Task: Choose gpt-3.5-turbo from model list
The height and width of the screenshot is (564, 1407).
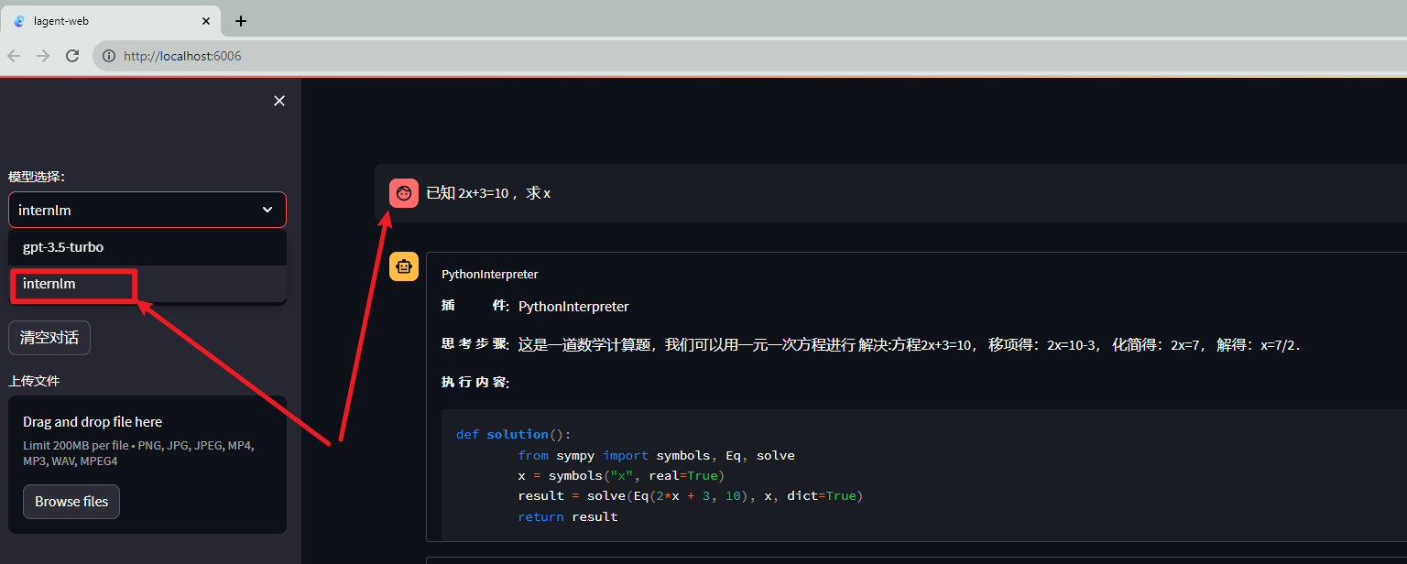Action: pyautogui.click(x=147, y=247)
